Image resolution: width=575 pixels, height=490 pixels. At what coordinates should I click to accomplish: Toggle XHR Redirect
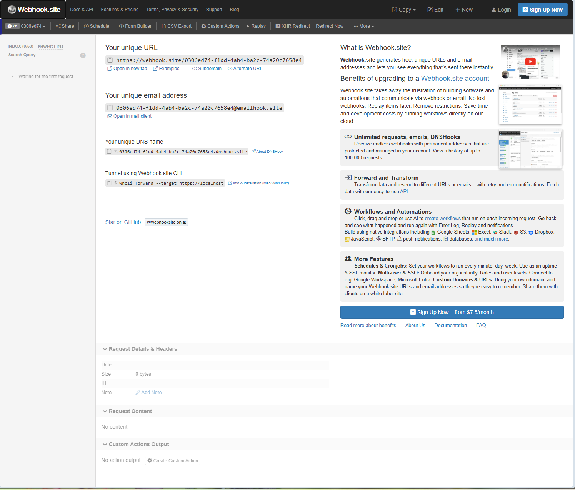point(293,26)
